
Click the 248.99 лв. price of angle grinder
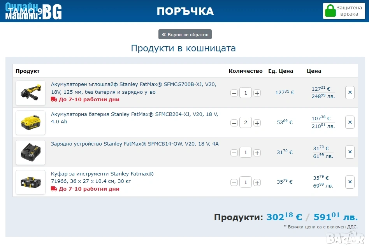(x=323, y=96)
